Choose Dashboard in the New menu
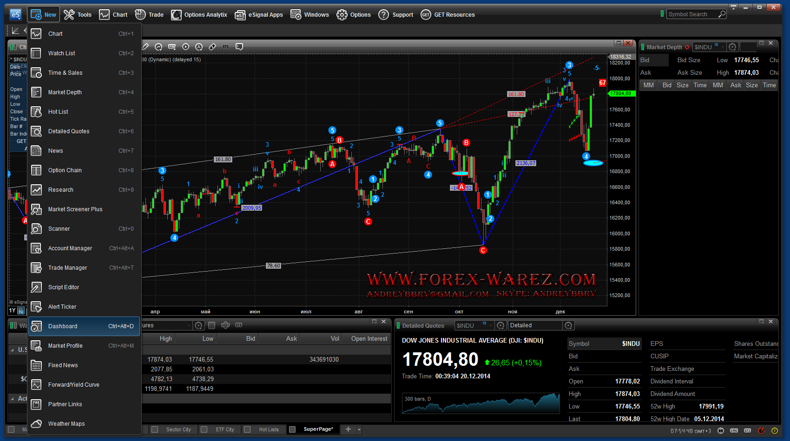Viewport: 790px width, 441px height. pos(63,326)
